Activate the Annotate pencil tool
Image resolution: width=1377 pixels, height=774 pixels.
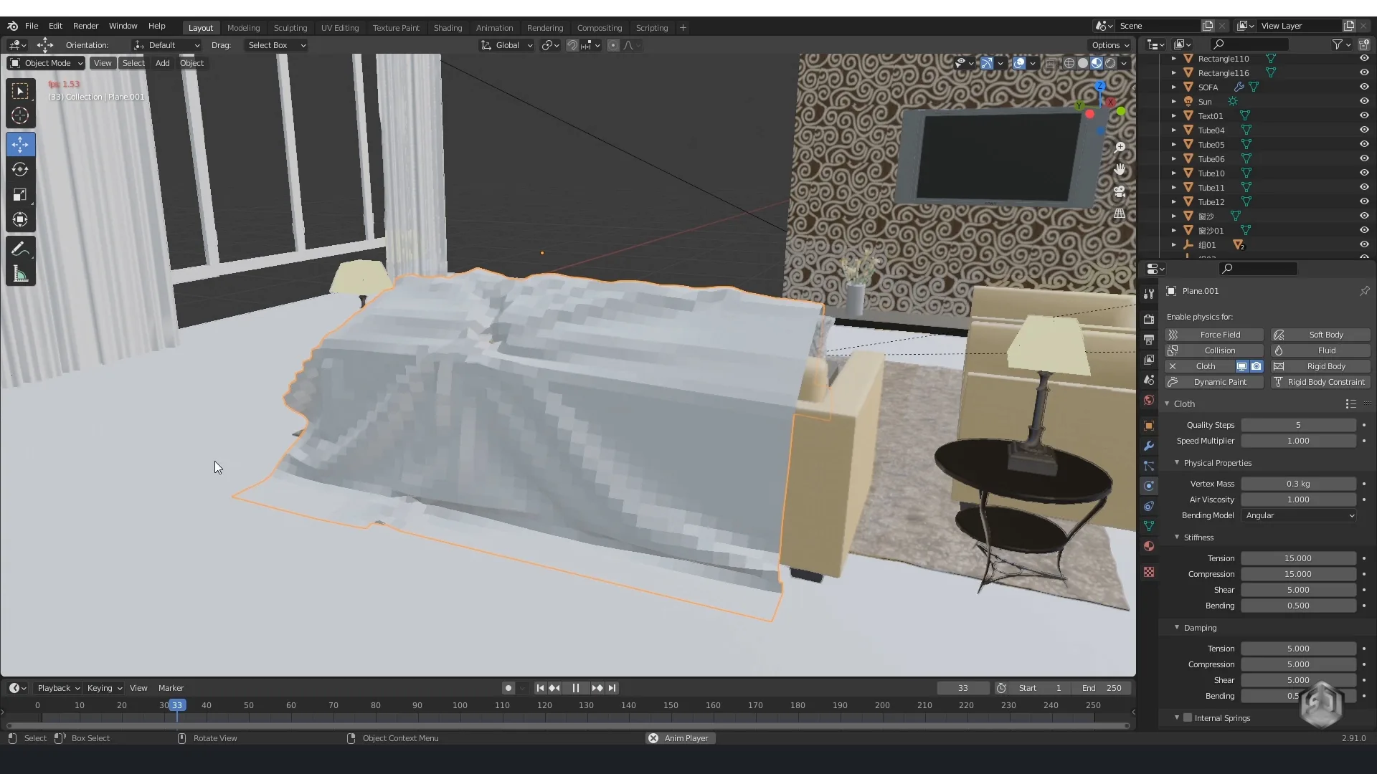click(20, 249)
